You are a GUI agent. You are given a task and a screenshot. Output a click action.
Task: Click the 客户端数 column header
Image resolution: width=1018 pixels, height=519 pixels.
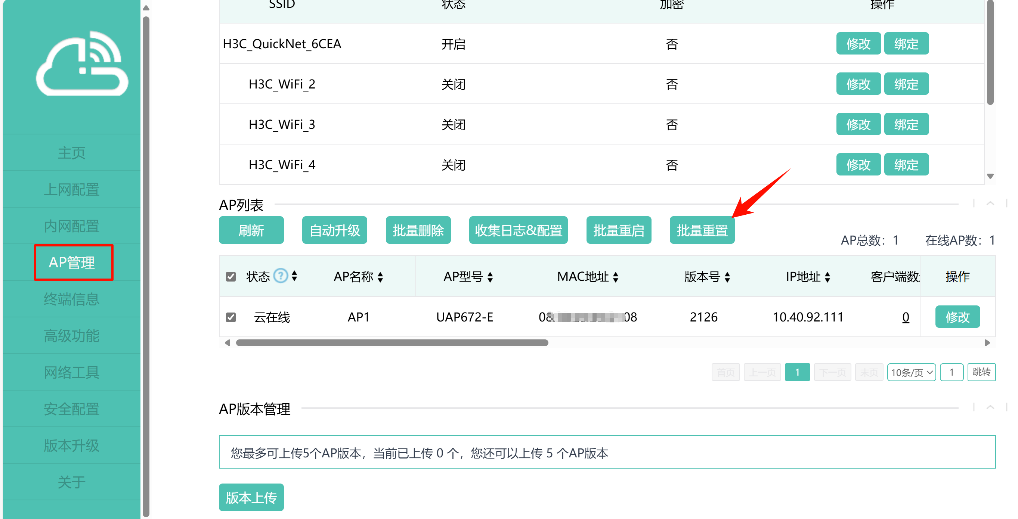tap(895, 277)
